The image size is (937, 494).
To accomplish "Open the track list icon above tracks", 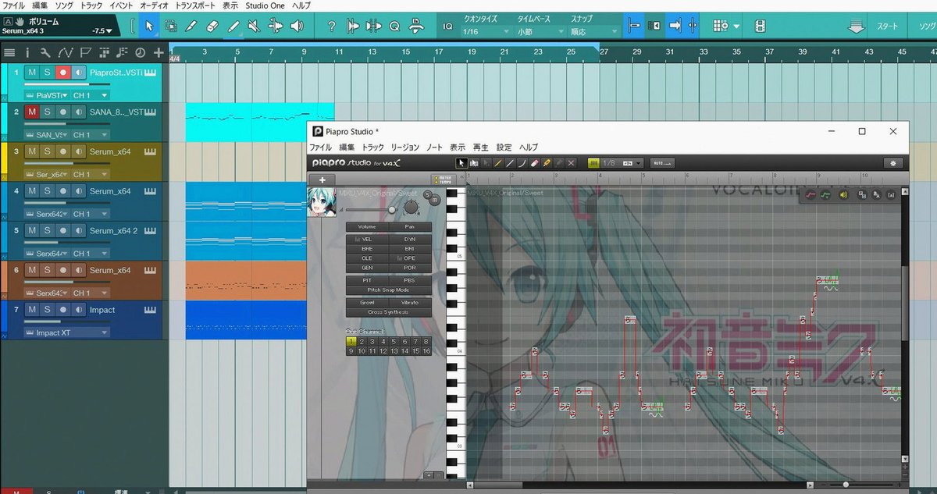I will click(10, 53).
